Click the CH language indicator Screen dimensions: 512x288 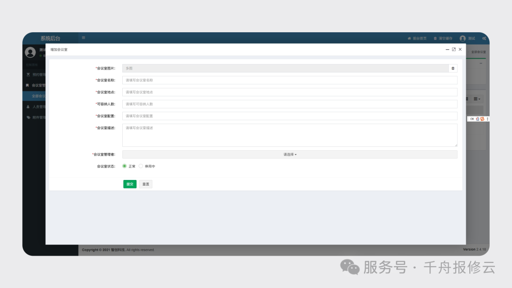(472, 118)
